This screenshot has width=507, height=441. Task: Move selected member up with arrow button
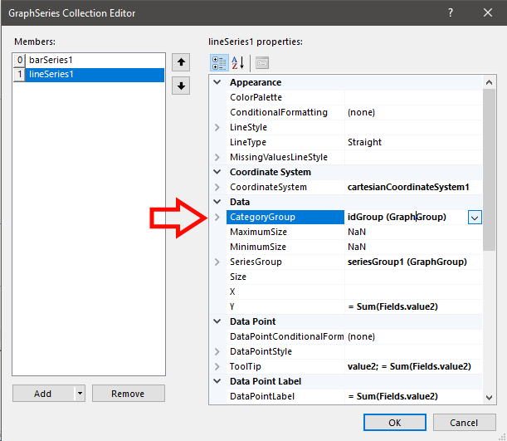point(181,62)
